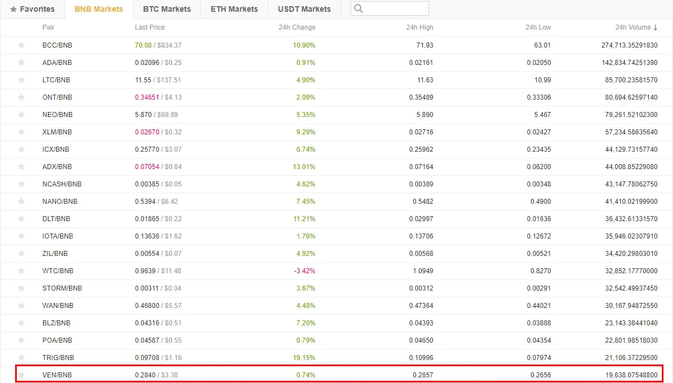Image resolution: width=673 pixels, height=383 pixels.
Task: Open the NEO/BNB trading pair
Action: coord(57,115)
